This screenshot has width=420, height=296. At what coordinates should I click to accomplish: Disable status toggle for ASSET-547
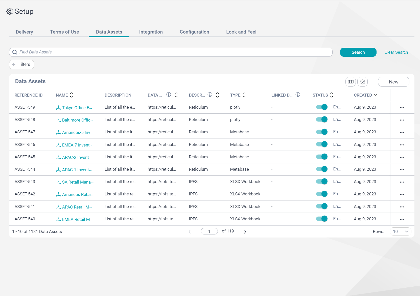pos(322,132)
